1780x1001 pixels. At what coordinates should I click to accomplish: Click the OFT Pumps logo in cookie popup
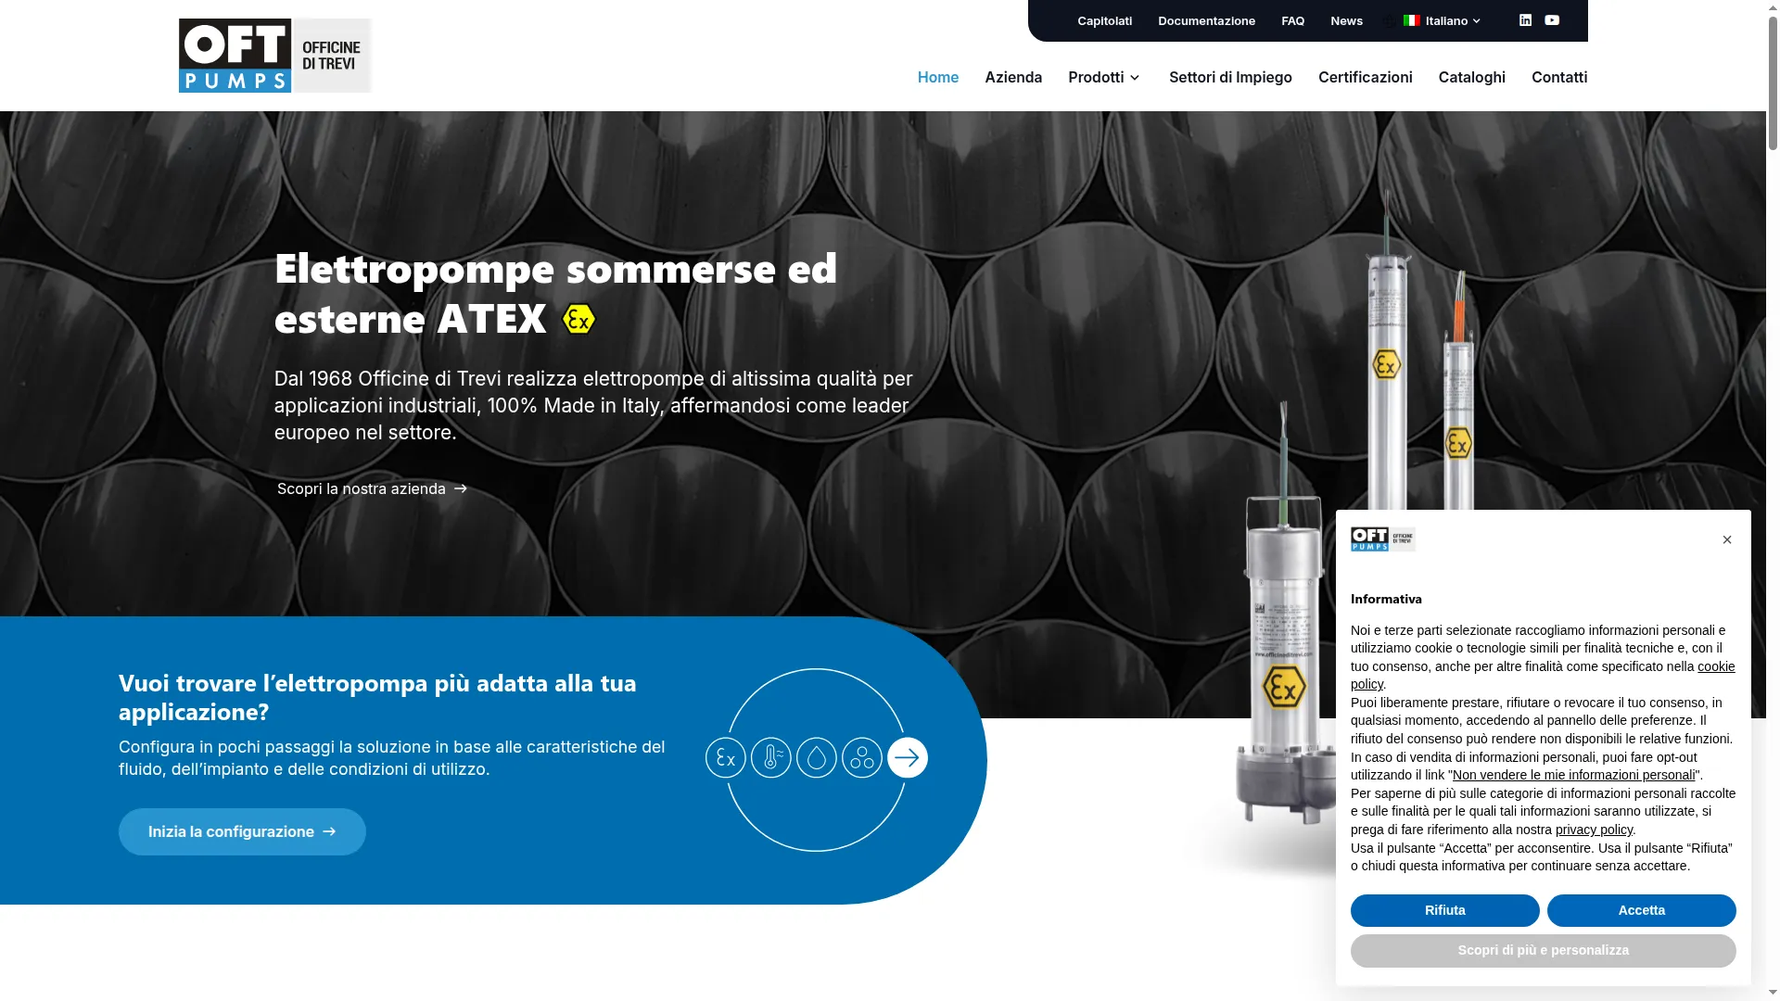tap(1383, 539)
